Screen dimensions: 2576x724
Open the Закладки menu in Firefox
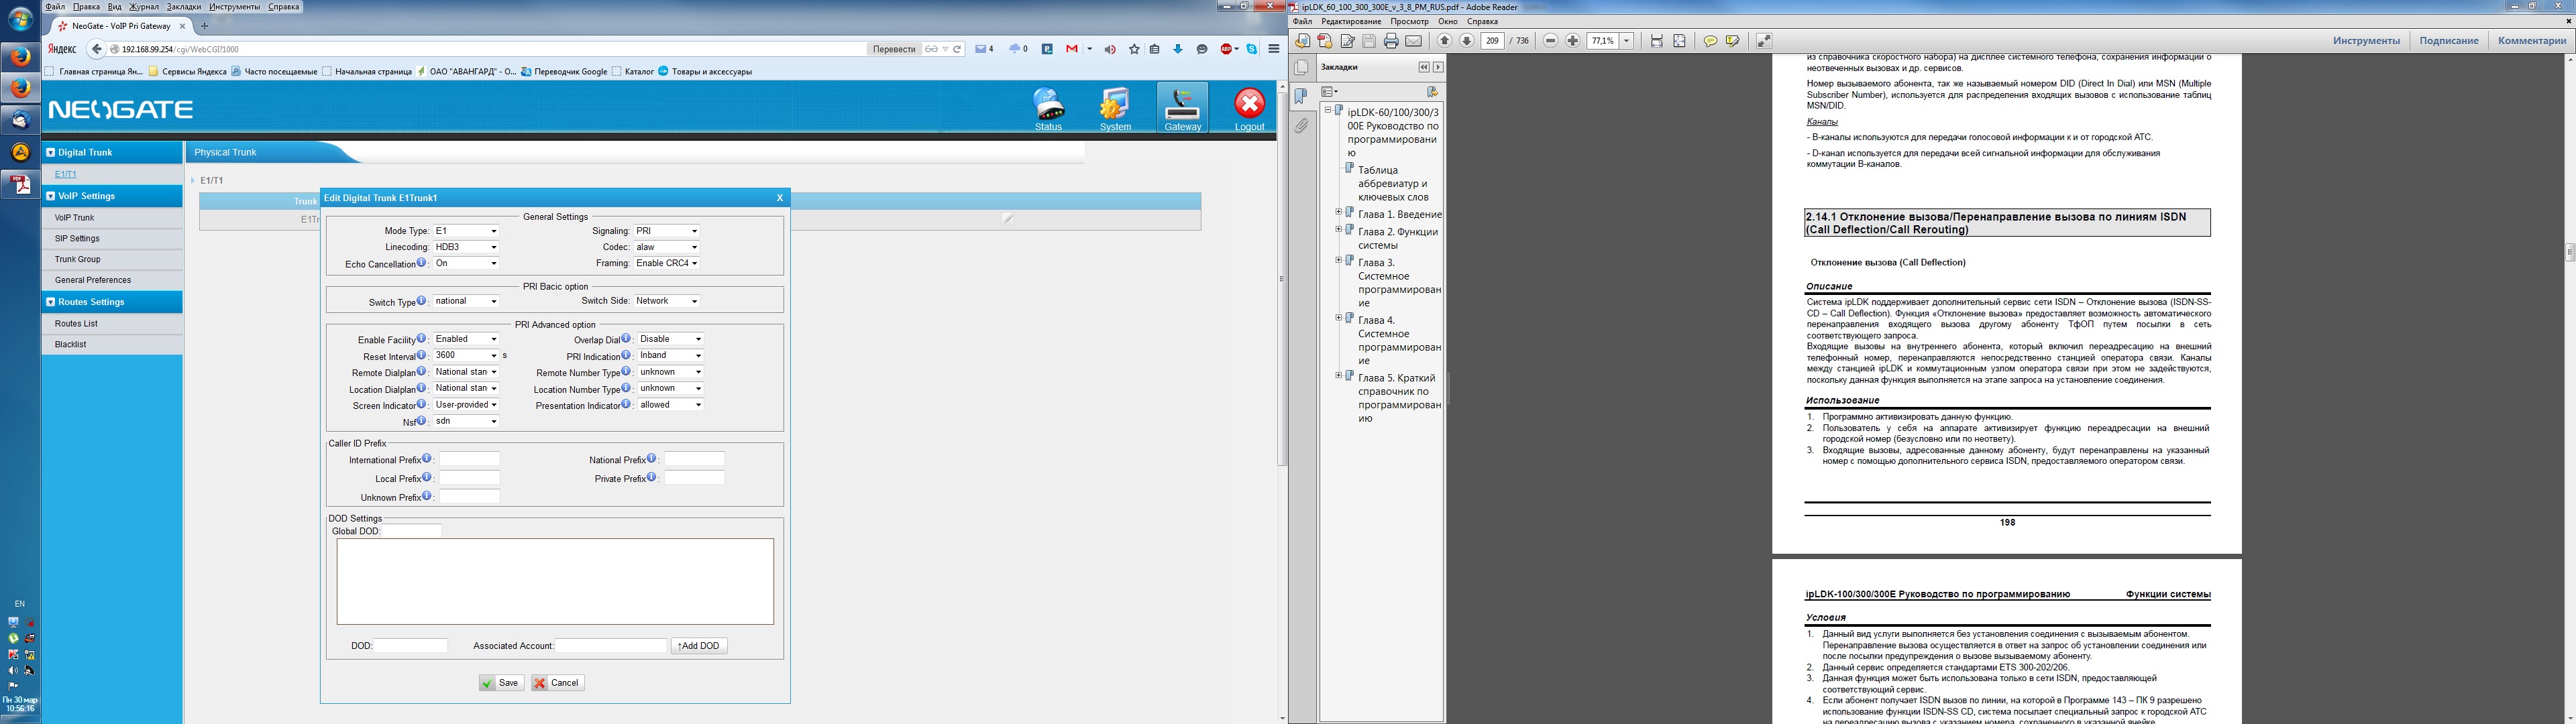pyautogui.click(x=184, y=7)
